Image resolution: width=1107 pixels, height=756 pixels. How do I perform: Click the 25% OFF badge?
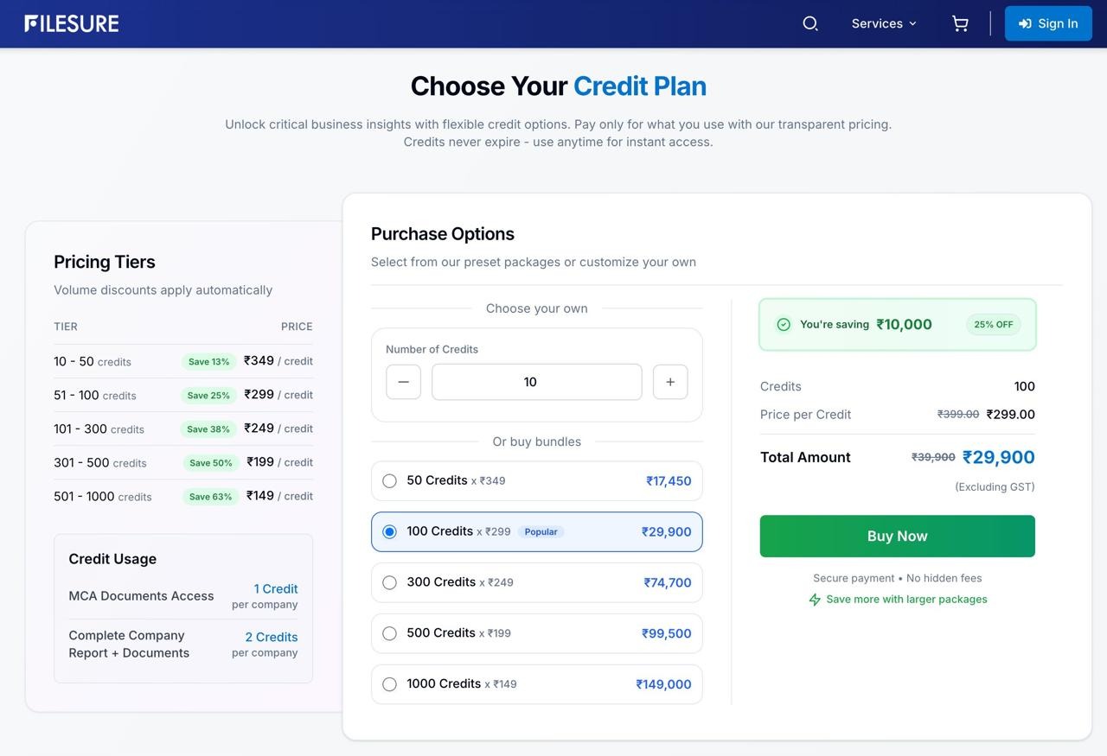993,325
